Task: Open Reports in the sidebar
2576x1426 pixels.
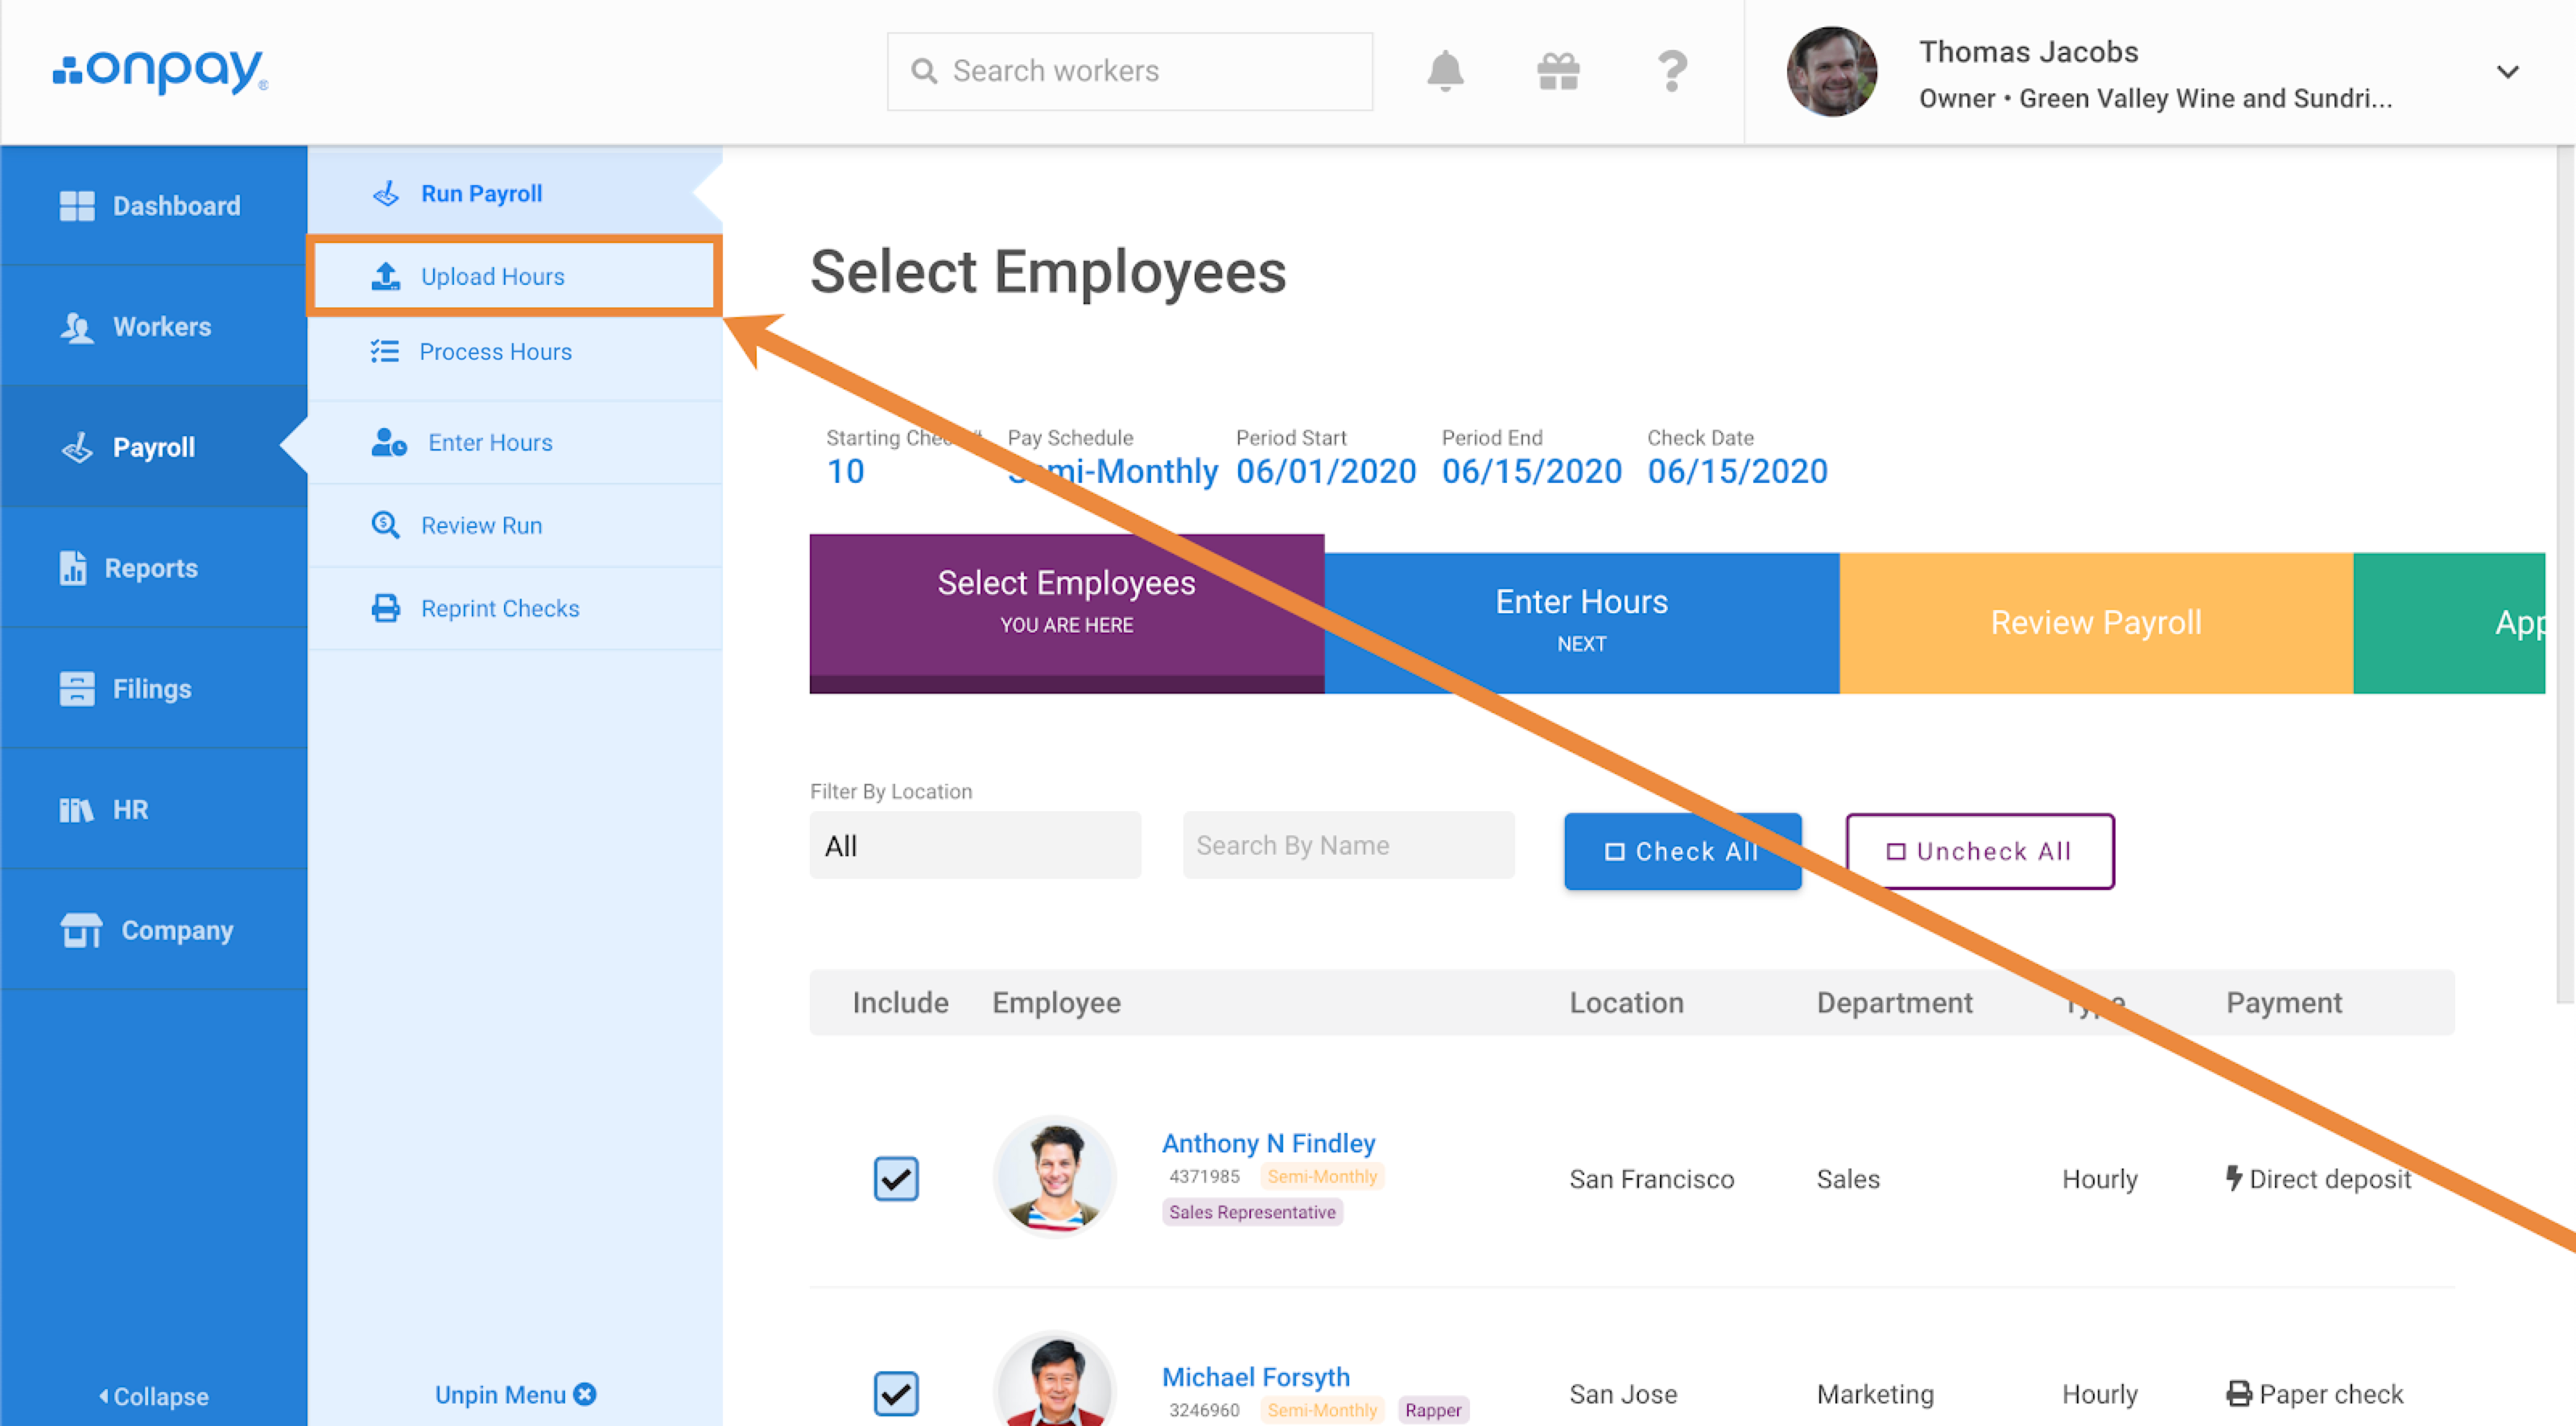Action: 154,568
